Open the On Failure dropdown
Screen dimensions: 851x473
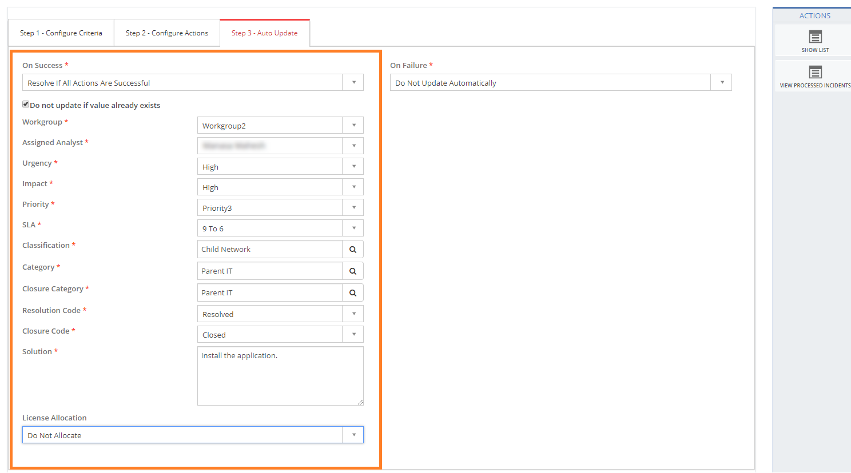(x=722, y=83)
